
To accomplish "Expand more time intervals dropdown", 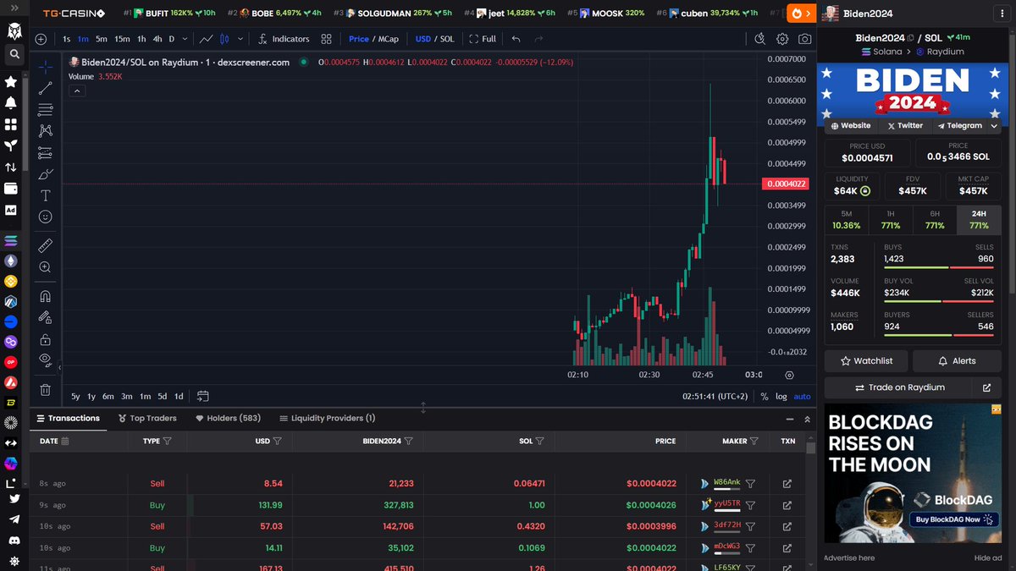I will point(185,39).
